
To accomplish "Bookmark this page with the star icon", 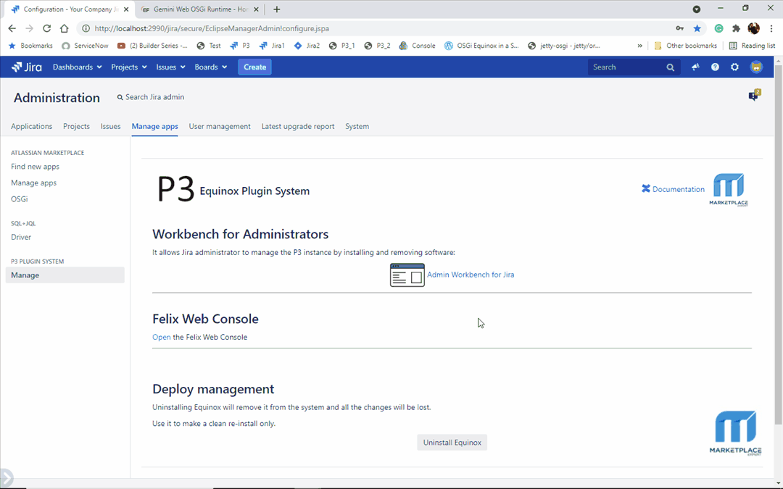I will [x=697, y=28].
